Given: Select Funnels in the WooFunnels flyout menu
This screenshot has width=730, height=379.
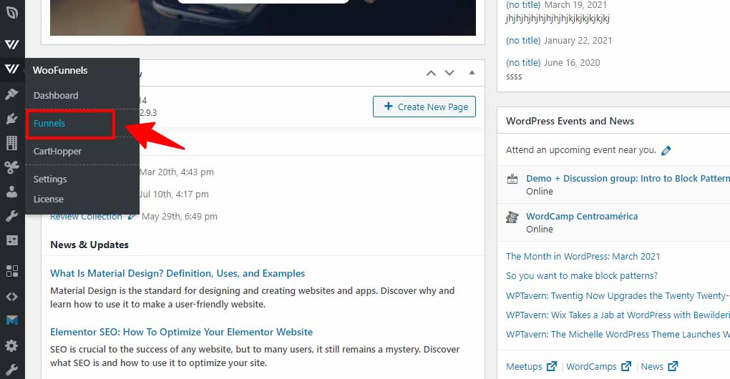Looking at the screenshot, I should (x=49, y=124).
